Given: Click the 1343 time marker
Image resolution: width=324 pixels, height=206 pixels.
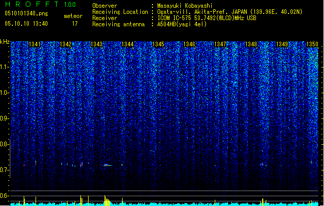Looking at the screenshot, I should [96, 44].
